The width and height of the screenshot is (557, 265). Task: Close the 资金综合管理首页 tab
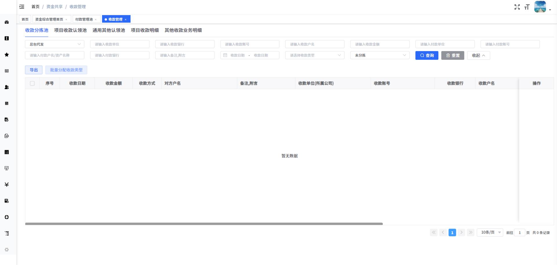pos(66,19)
